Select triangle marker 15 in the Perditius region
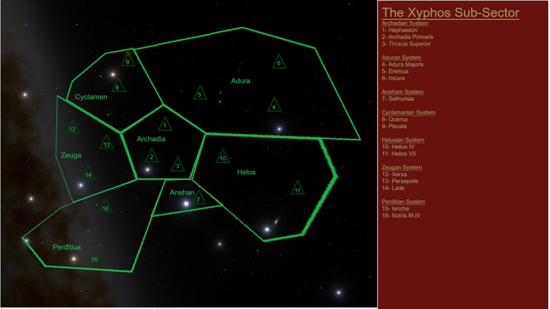The width and height of the screenshot is (550, 309). 94,258
